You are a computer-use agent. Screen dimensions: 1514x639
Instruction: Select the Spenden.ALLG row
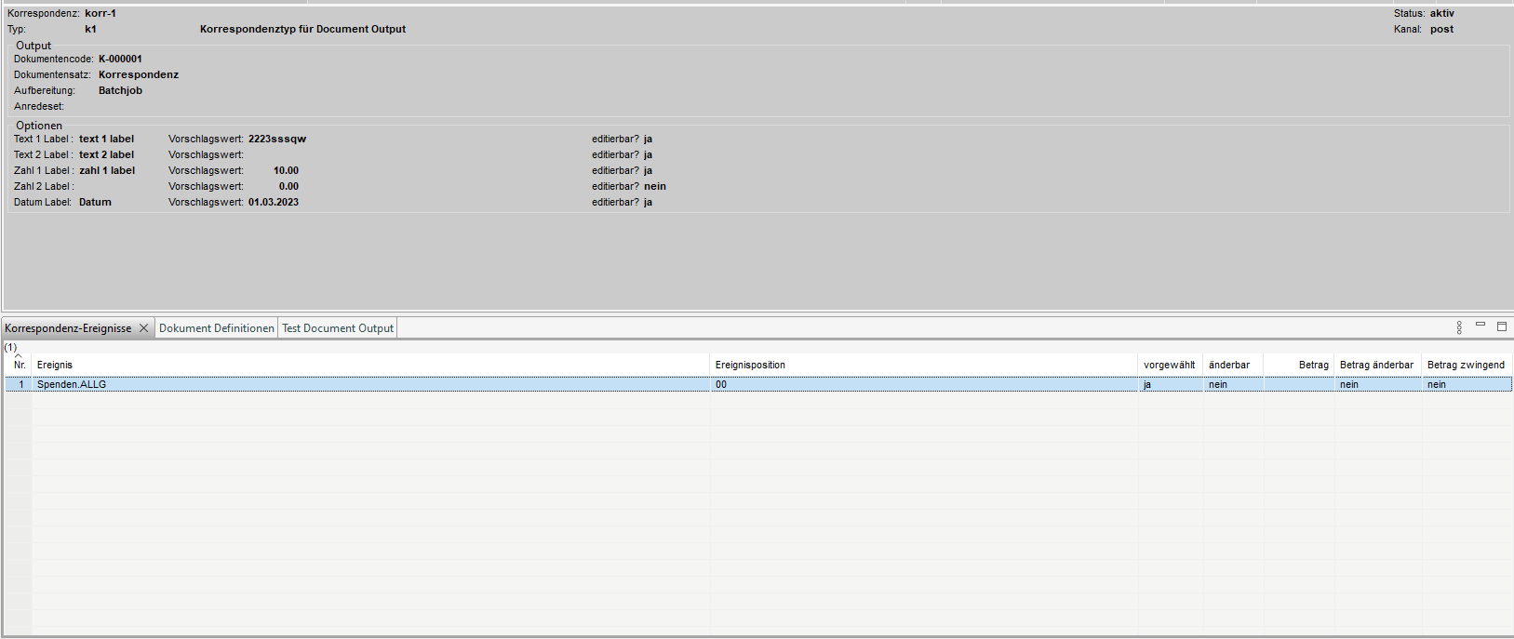72,384
